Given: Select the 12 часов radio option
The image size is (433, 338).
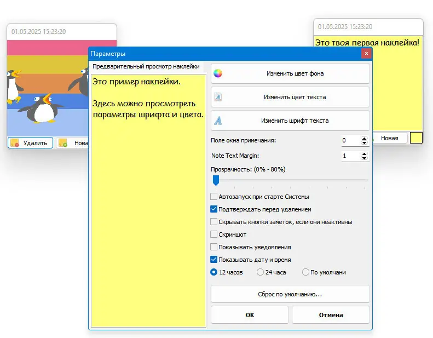Looking at the screenshot, I should (213, 272).
